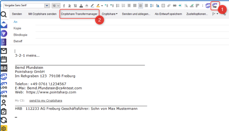Click the Web https://www.pointsharp.com line

(x=45, y=92)
